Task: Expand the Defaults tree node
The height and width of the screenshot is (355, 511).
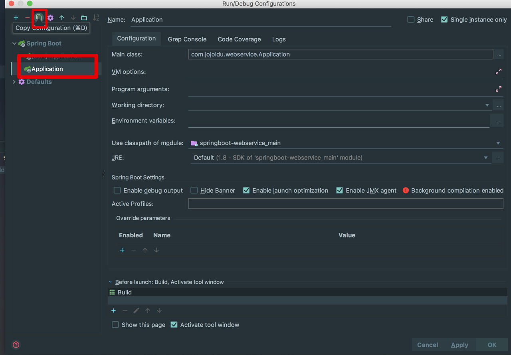Action: tap(14, 82)
